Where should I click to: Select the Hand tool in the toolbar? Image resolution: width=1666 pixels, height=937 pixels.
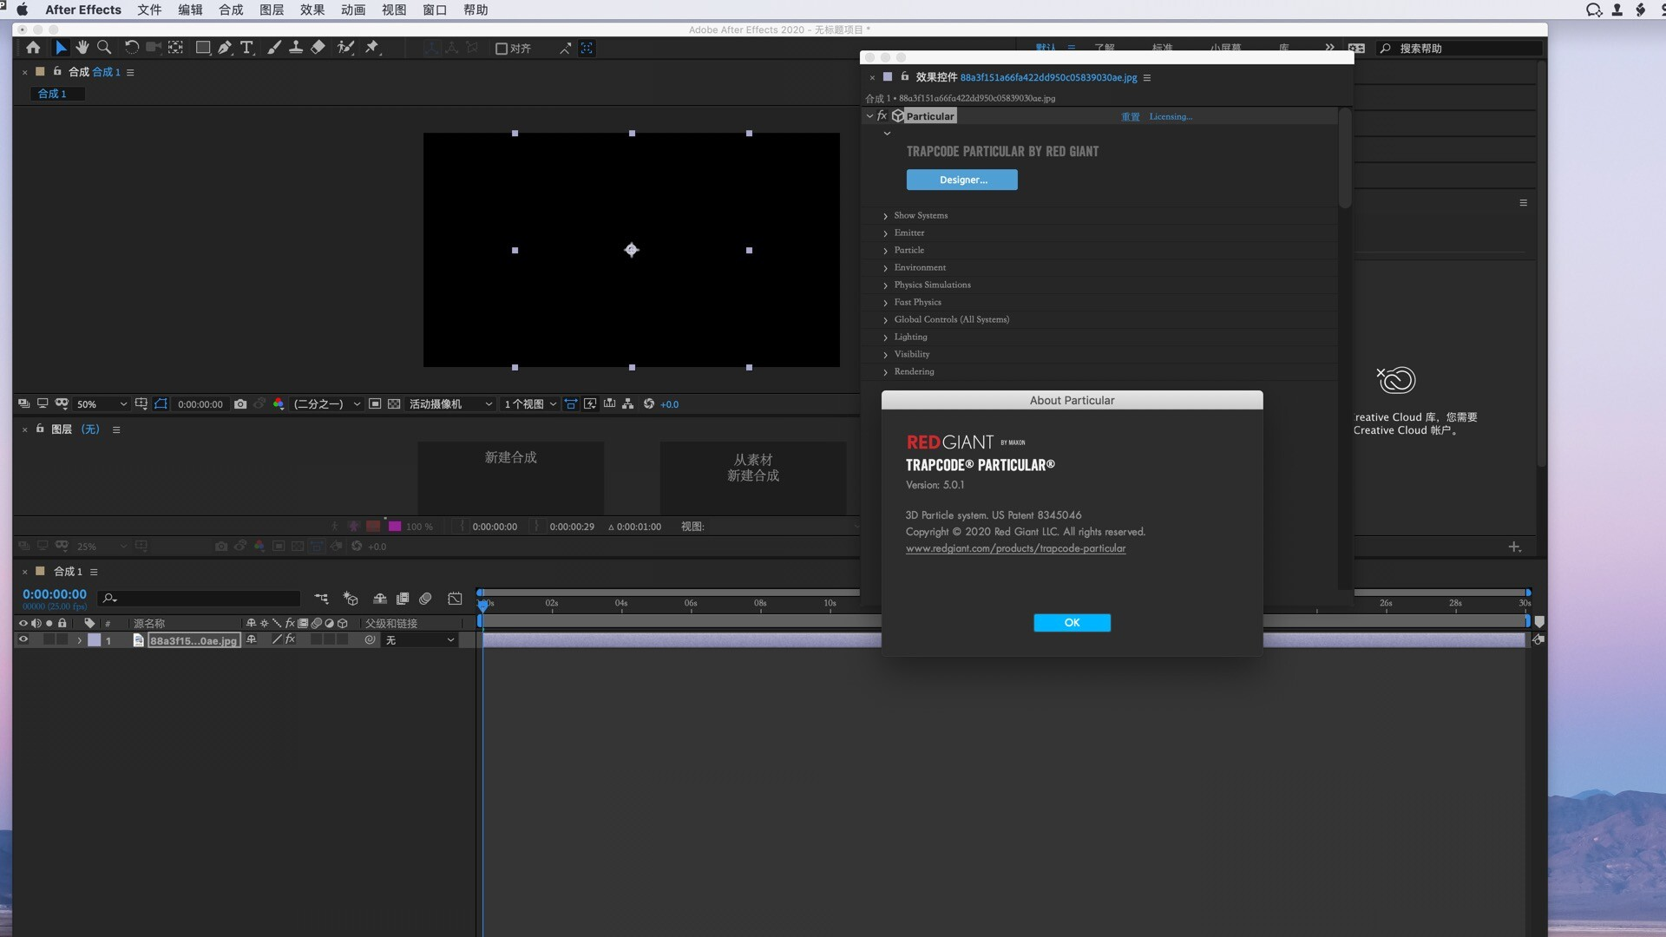click(x=82, y=48)
